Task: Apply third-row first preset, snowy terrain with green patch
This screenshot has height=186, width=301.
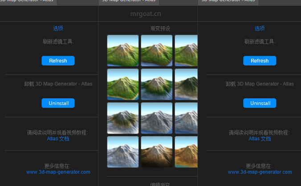Action: 123,118
